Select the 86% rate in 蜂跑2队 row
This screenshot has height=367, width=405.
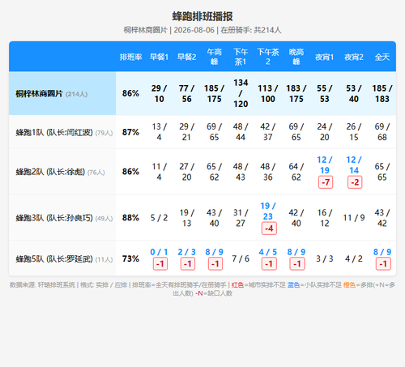(130, 172)
